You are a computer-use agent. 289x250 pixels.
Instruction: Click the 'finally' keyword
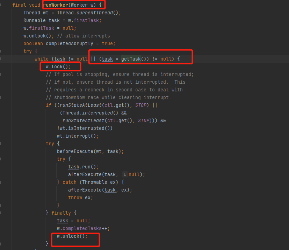(x=61, y=213)
